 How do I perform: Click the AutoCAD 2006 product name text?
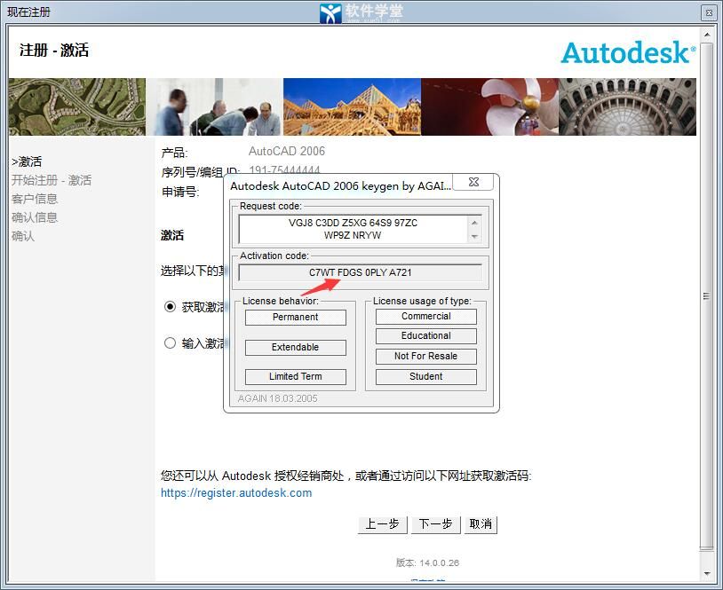pos(287,151)
